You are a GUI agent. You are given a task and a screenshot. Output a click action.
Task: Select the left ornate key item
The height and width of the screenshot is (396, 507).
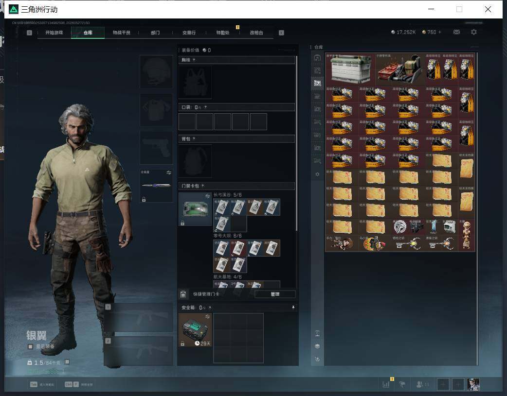coord(408,243)
